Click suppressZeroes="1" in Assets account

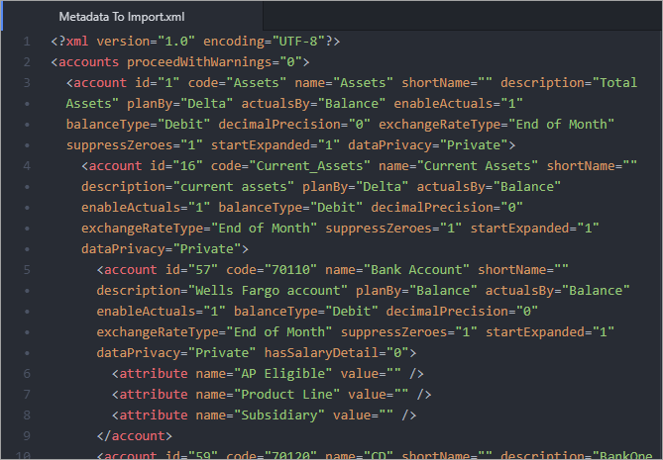[135, 145]
